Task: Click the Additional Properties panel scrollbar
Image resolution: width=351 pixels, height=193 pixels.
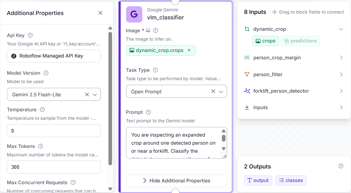Action: [x=110, y=99]
